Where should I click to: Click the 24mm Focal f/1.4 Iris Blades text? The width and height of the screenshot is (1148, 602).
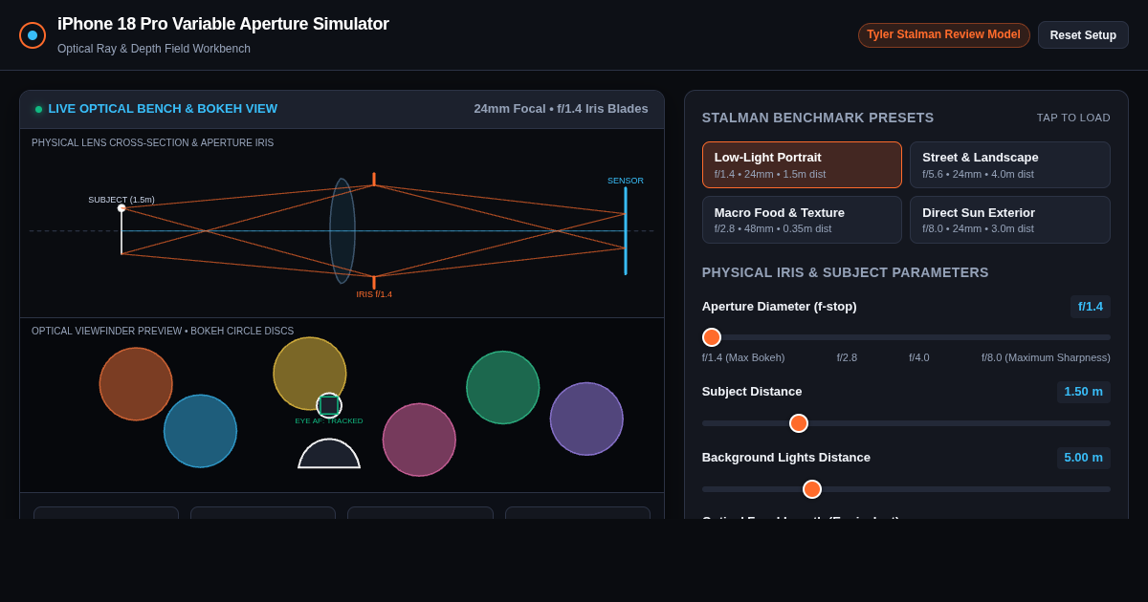click(x=561, y=109)
